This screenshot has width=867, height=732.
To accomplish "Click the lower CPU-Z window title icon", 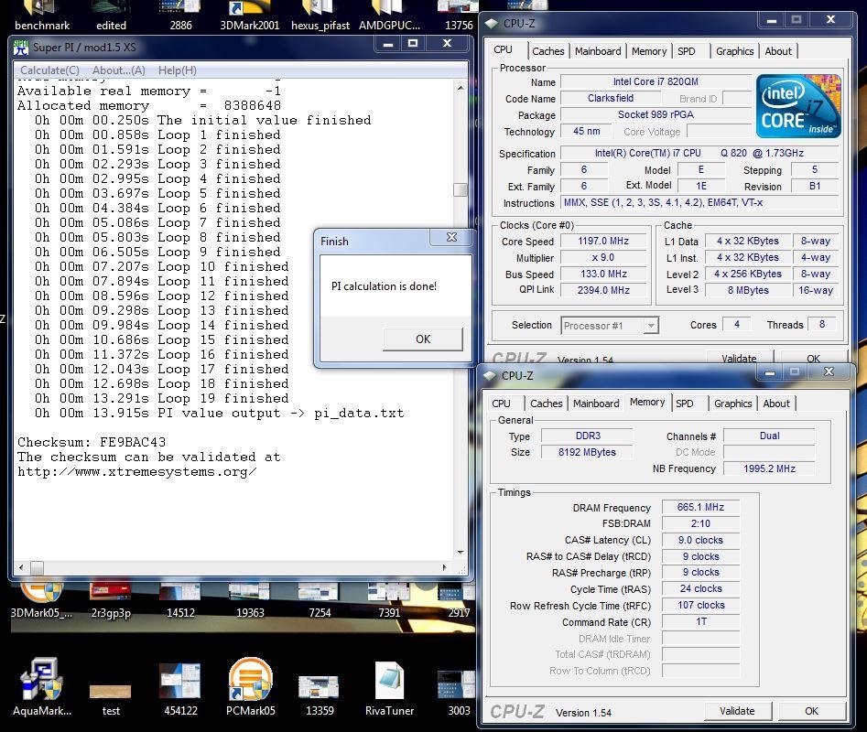I will click(490, 376).
